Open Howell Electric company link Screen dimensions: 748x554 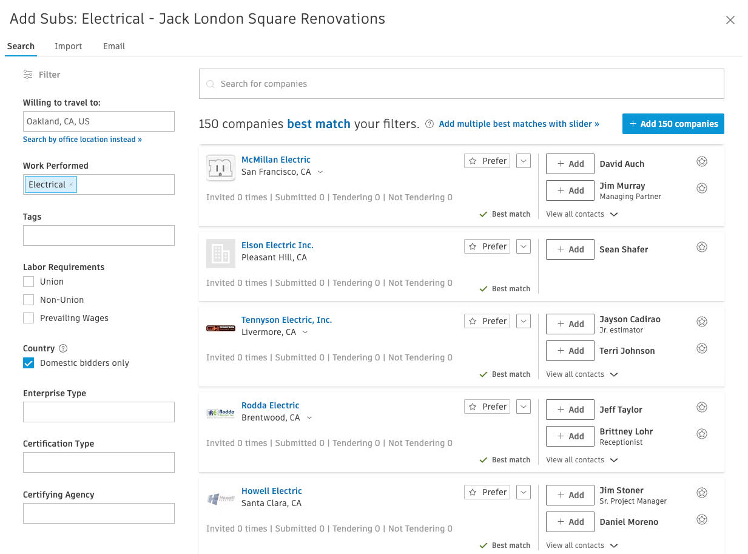[272, 491]
